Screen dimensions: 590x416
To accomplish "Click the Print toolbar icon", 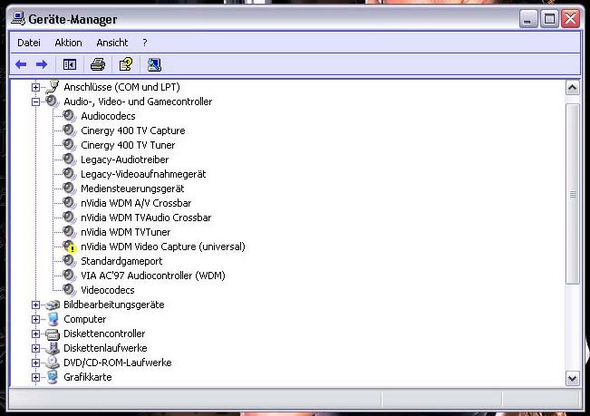I will 98,64.
